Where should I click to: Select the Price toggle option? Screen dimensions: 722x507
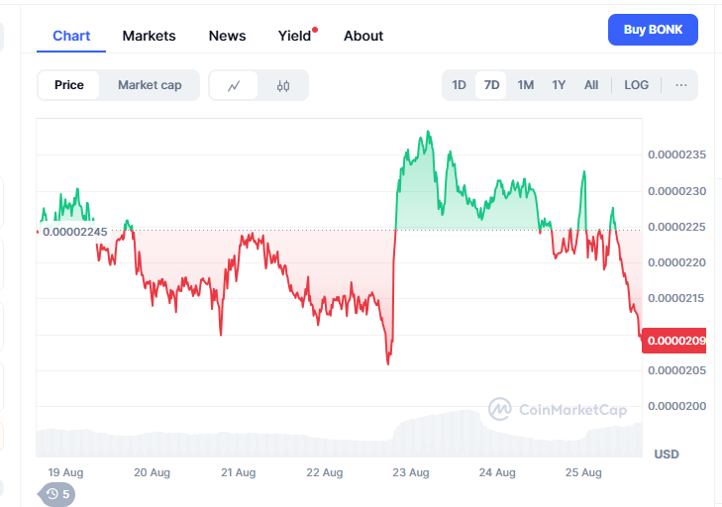69,85
